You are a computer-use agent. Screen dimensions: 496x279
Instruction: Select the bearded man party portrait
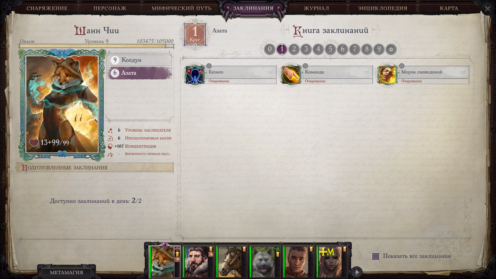[196, 262]
